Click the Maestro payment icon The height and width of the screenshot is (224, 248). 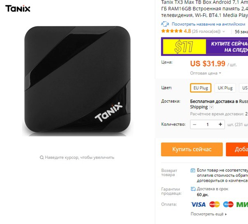pyautogui.click(x=228, y=204)
